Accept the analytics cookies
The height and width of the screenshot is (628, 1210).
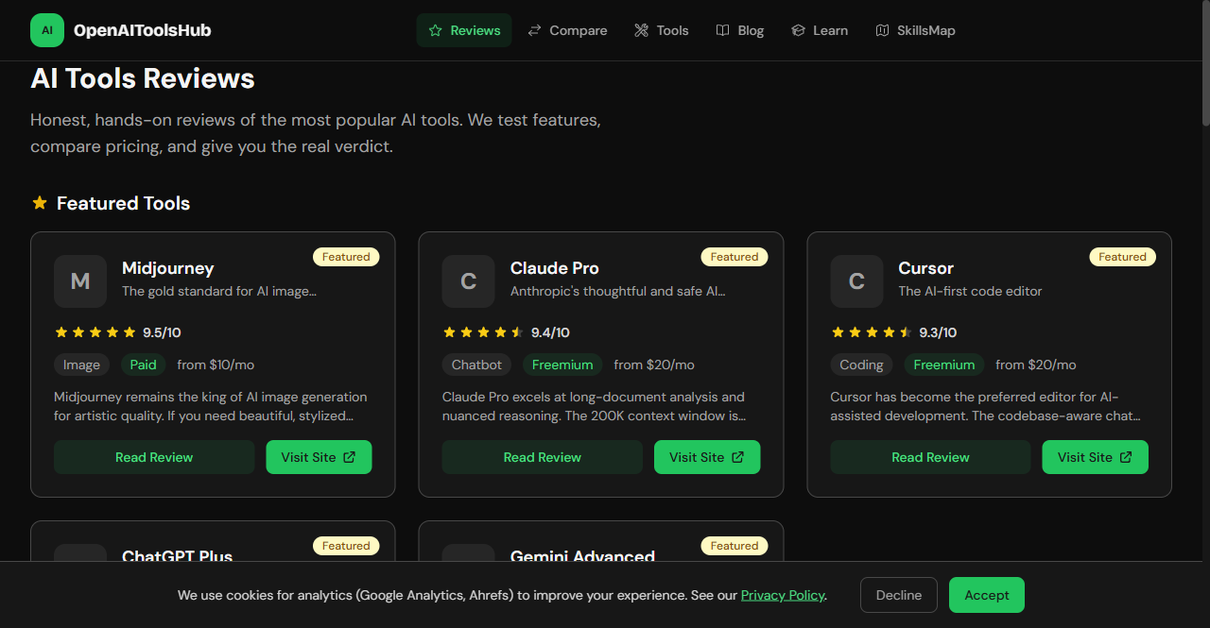(986, 595)
